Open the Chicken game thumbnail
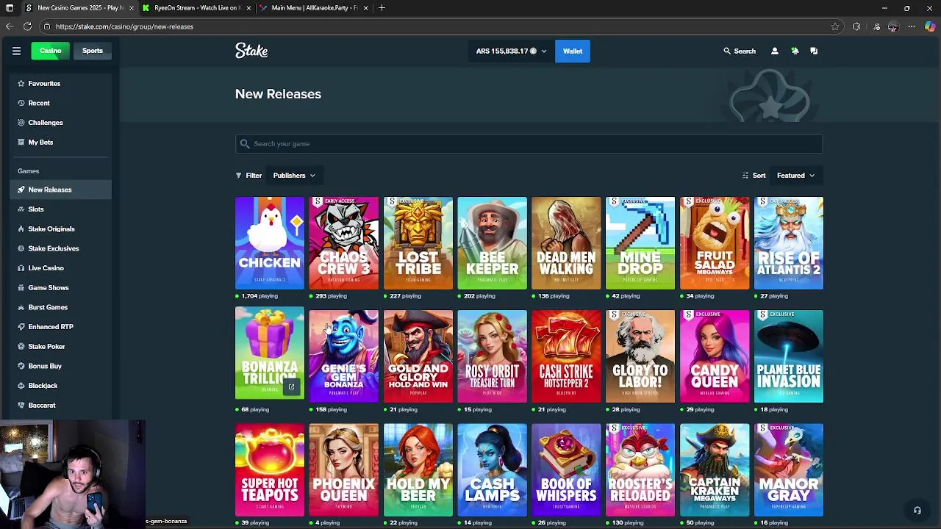941x529 pixels. pos(270,243)
